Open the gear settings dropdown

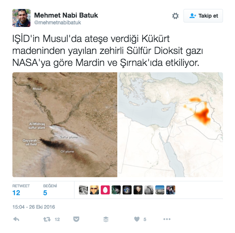coord(175,16)
